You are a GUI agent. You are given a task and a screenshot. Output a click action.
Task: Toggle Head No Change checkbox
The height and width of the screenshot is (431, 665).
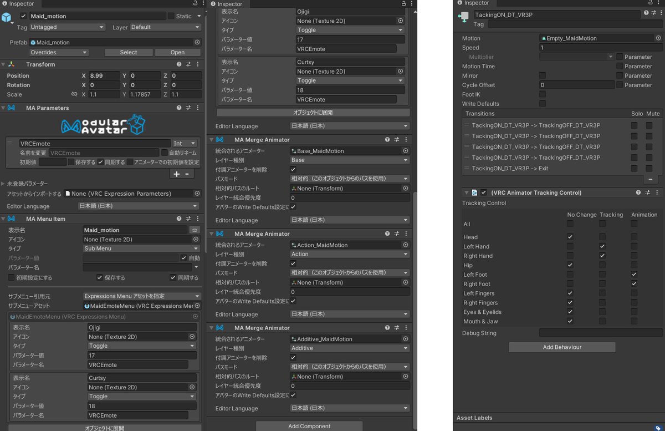[x=570, y=237]
